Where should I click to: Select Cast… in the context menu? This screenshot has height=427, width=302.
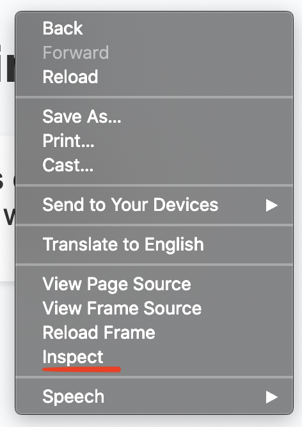coord(154,165)
